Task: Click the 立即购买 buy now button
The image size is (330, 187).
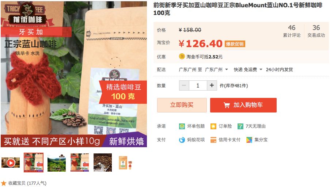Action: click(182, 105)
